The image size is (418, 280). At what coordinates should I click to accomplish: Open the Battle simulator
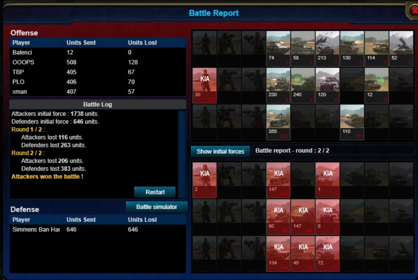pos(156,207)
